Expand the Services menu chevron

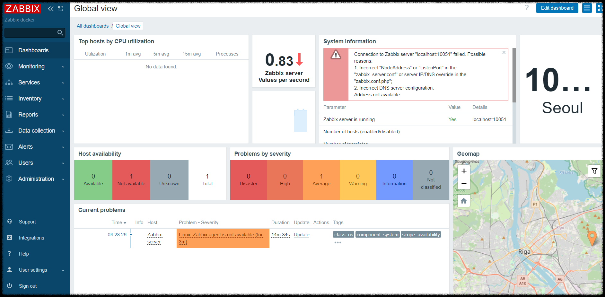pyautogui.click(x=63, y=83)
